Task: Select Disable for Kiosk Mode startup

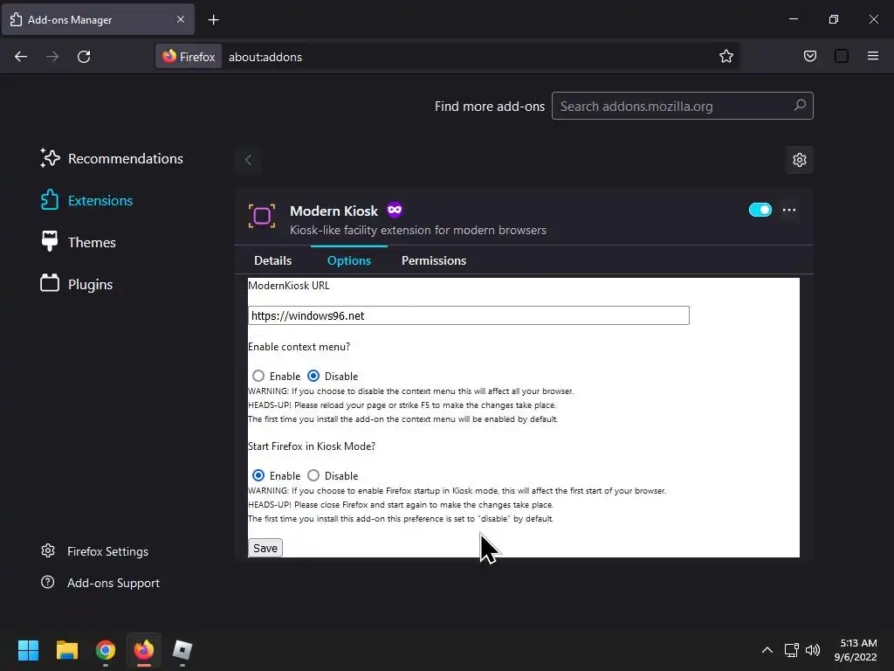Action: coord(313,475)
